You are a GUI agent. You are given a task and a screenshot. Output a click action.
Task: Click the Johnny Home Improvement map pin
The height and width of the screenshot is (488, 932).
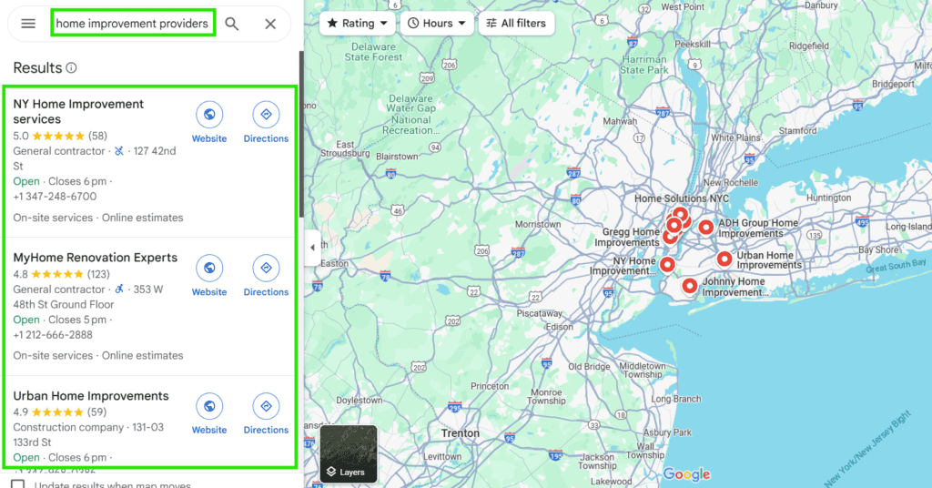[x=690, y=287]
